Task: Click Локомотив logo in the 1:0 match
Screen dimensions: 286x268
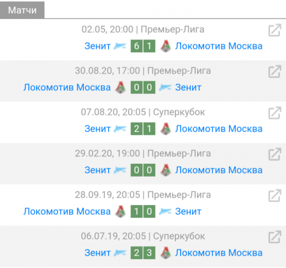Action: click(120, 211)
